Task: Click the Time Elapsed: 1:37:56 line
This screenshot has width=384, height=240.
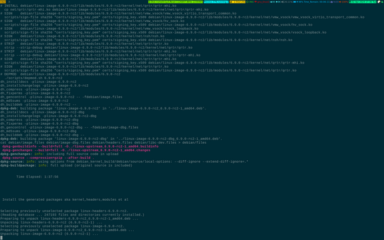Action: (37, 177)
